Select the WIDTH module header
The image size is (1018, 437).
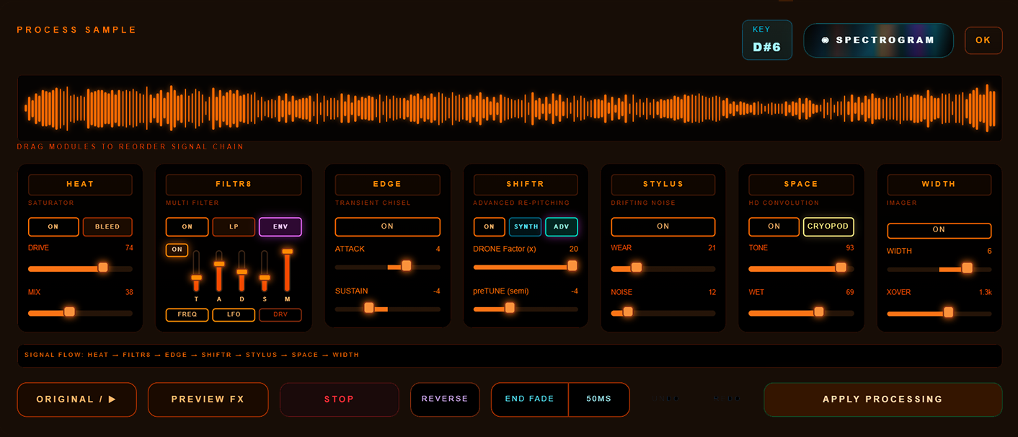tap(939, 184)
